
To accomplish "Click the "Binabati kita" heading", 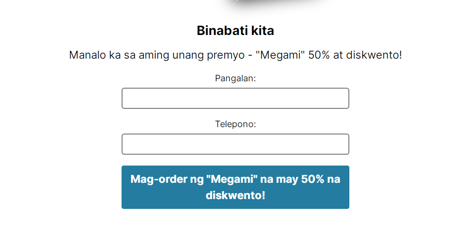I will point(235,31).
